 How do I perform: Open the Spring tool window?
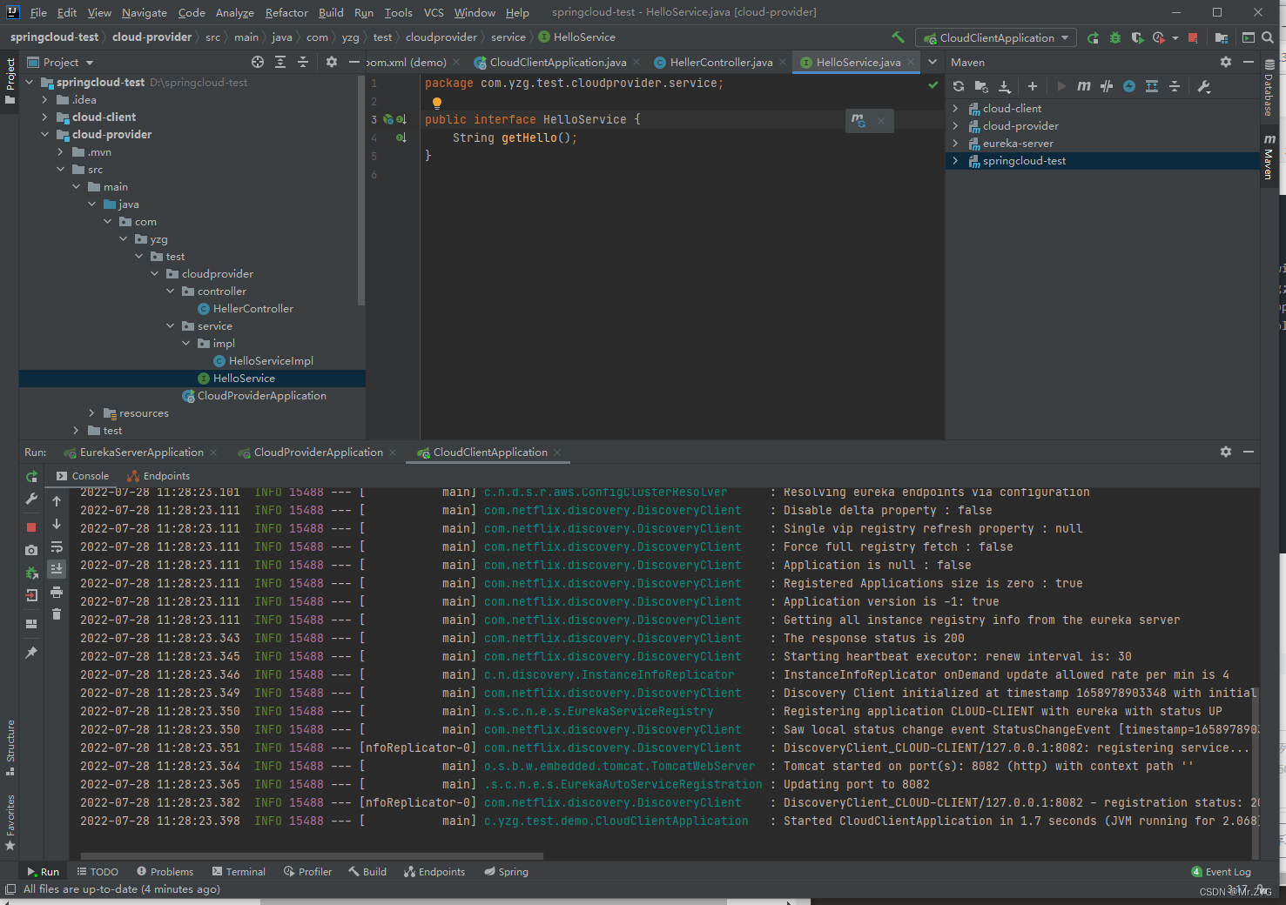click(x=507, y=872)
